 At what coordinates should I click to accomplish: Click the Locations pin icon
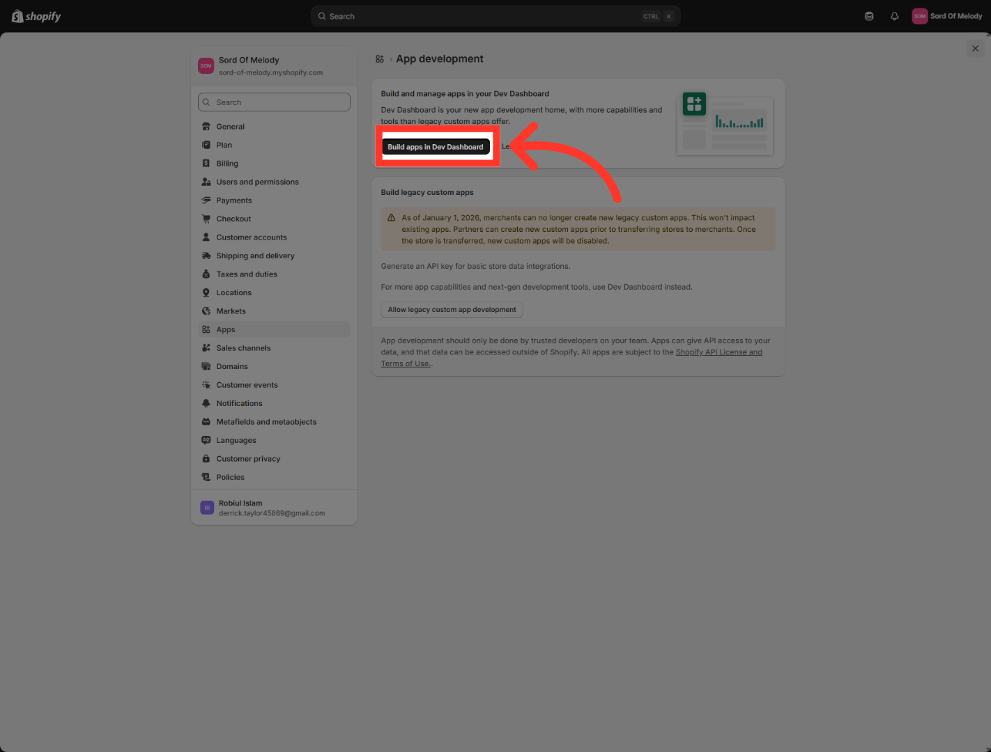206,292
